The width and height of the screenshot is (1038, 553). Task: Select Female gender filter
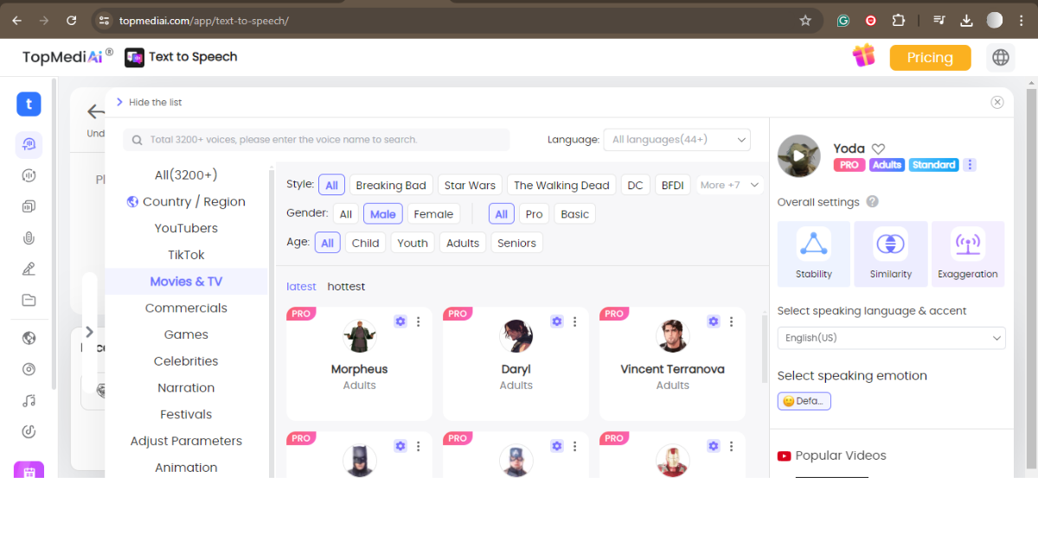pyautogui.click(x=433, y=214)
